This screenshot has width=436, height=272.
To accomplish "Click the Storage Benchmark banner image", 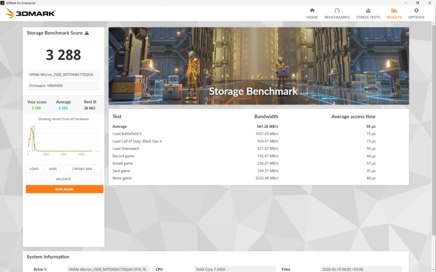I will [x=259, y=66].
